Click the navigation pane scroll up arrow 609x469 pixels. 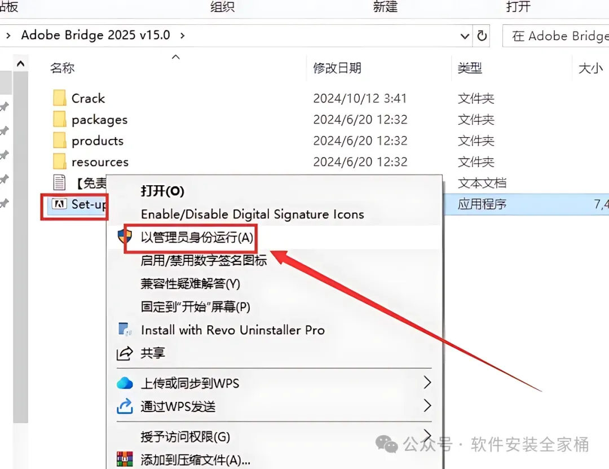[21, 63]
